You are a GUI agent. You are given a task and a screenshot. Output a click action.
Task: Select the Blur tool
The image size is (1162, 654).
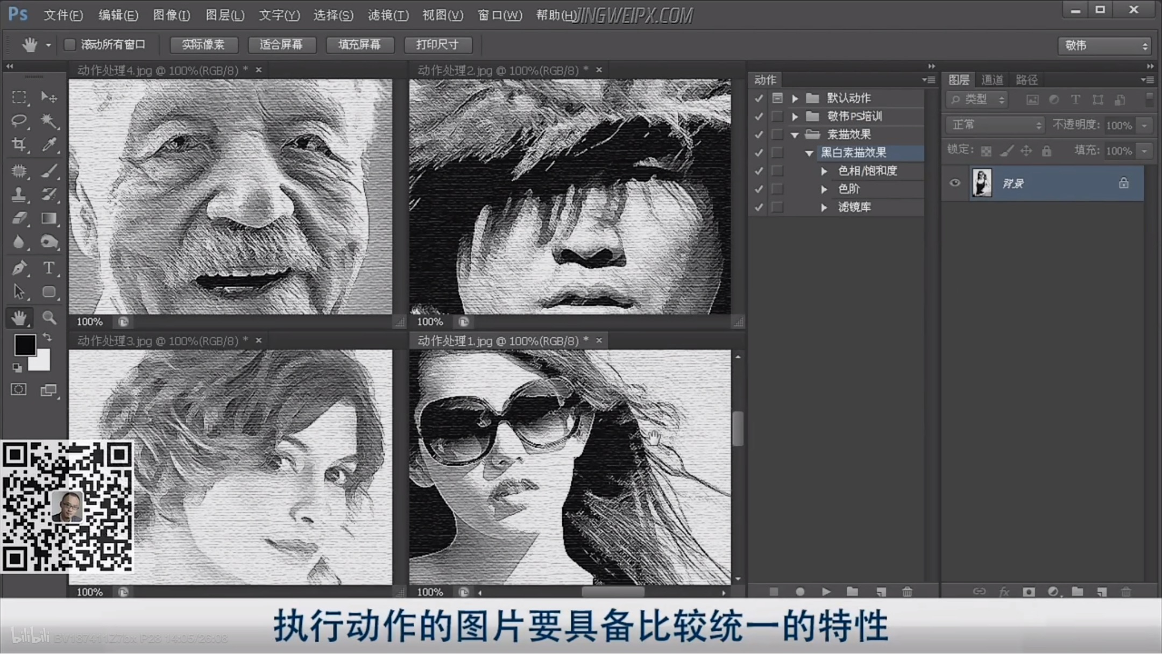(19, 241)
